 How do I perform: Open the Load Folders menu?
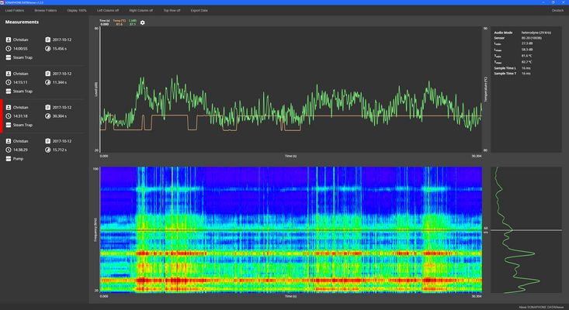[15, 11]
